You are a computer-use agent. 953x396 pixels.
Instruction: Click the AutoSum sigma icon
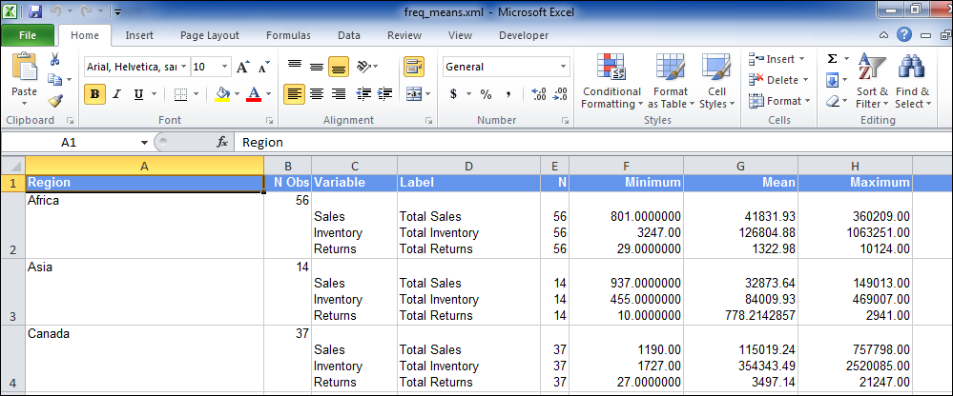coord(832,59)
